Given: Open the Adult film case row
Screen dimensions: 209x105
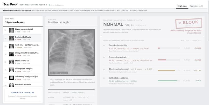Looking at the screenshot, I should [22, 46].
